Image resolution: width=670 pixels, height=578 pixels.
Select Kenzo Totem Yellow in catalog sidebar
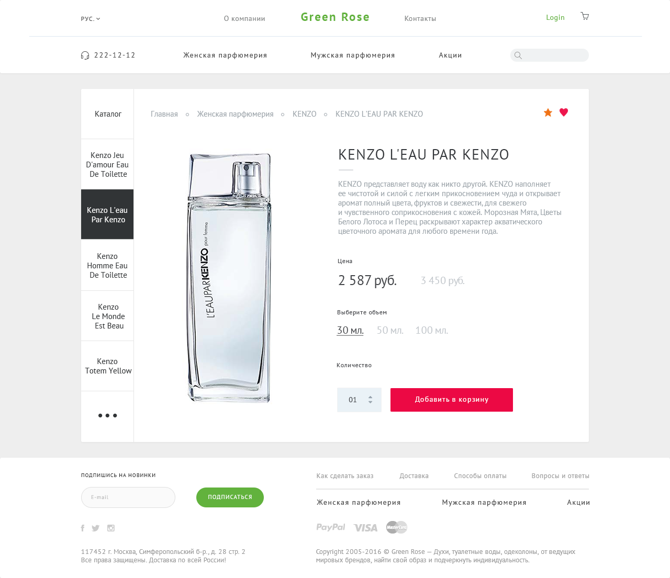pyautogui.click(x=107, y=366)
